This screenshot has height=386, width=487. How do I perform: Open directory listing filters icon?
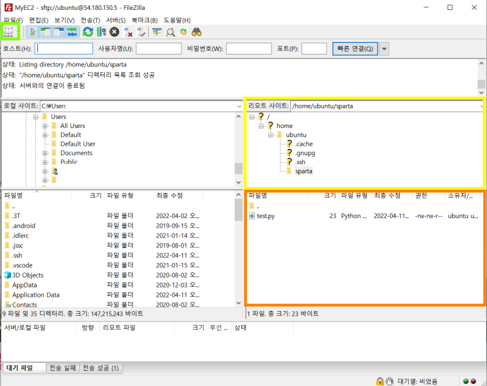157,32
